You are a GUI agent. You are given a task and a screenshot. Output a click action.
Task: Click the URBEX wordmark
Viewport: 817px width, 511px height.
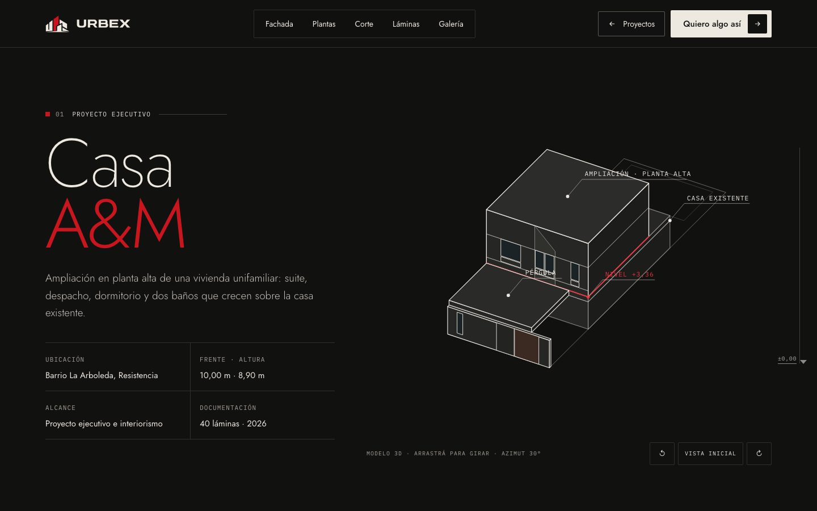(103, 24)
